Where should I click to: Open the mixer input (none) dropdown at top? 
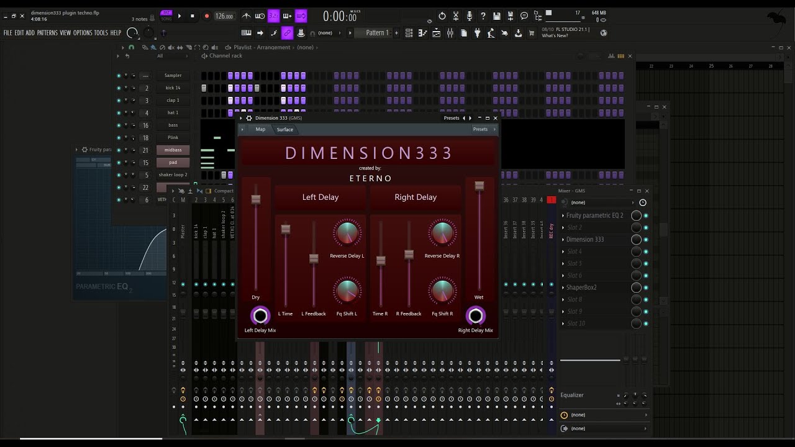click(602, 202)
